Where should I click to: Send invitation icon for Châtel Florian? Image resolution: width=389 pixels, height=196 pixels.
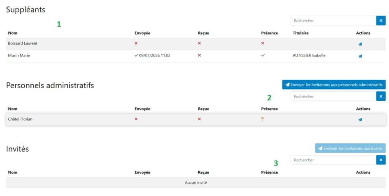pyautogui.click(x=360, y=120)
